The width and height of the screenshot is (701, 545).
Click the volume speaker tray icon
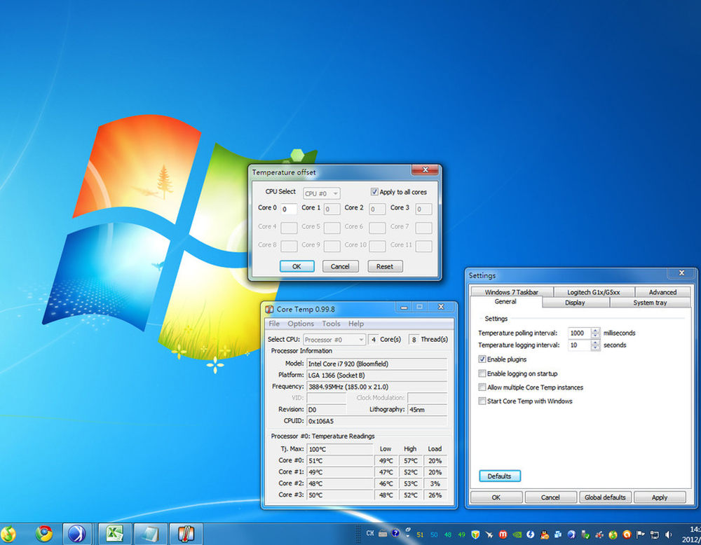[669, 534]
